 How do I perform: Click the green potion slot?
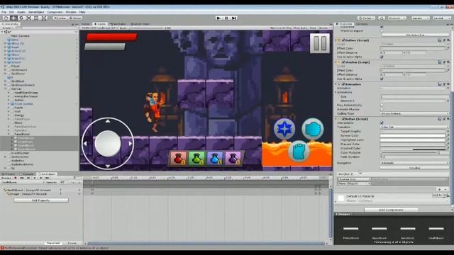(196, 159)
